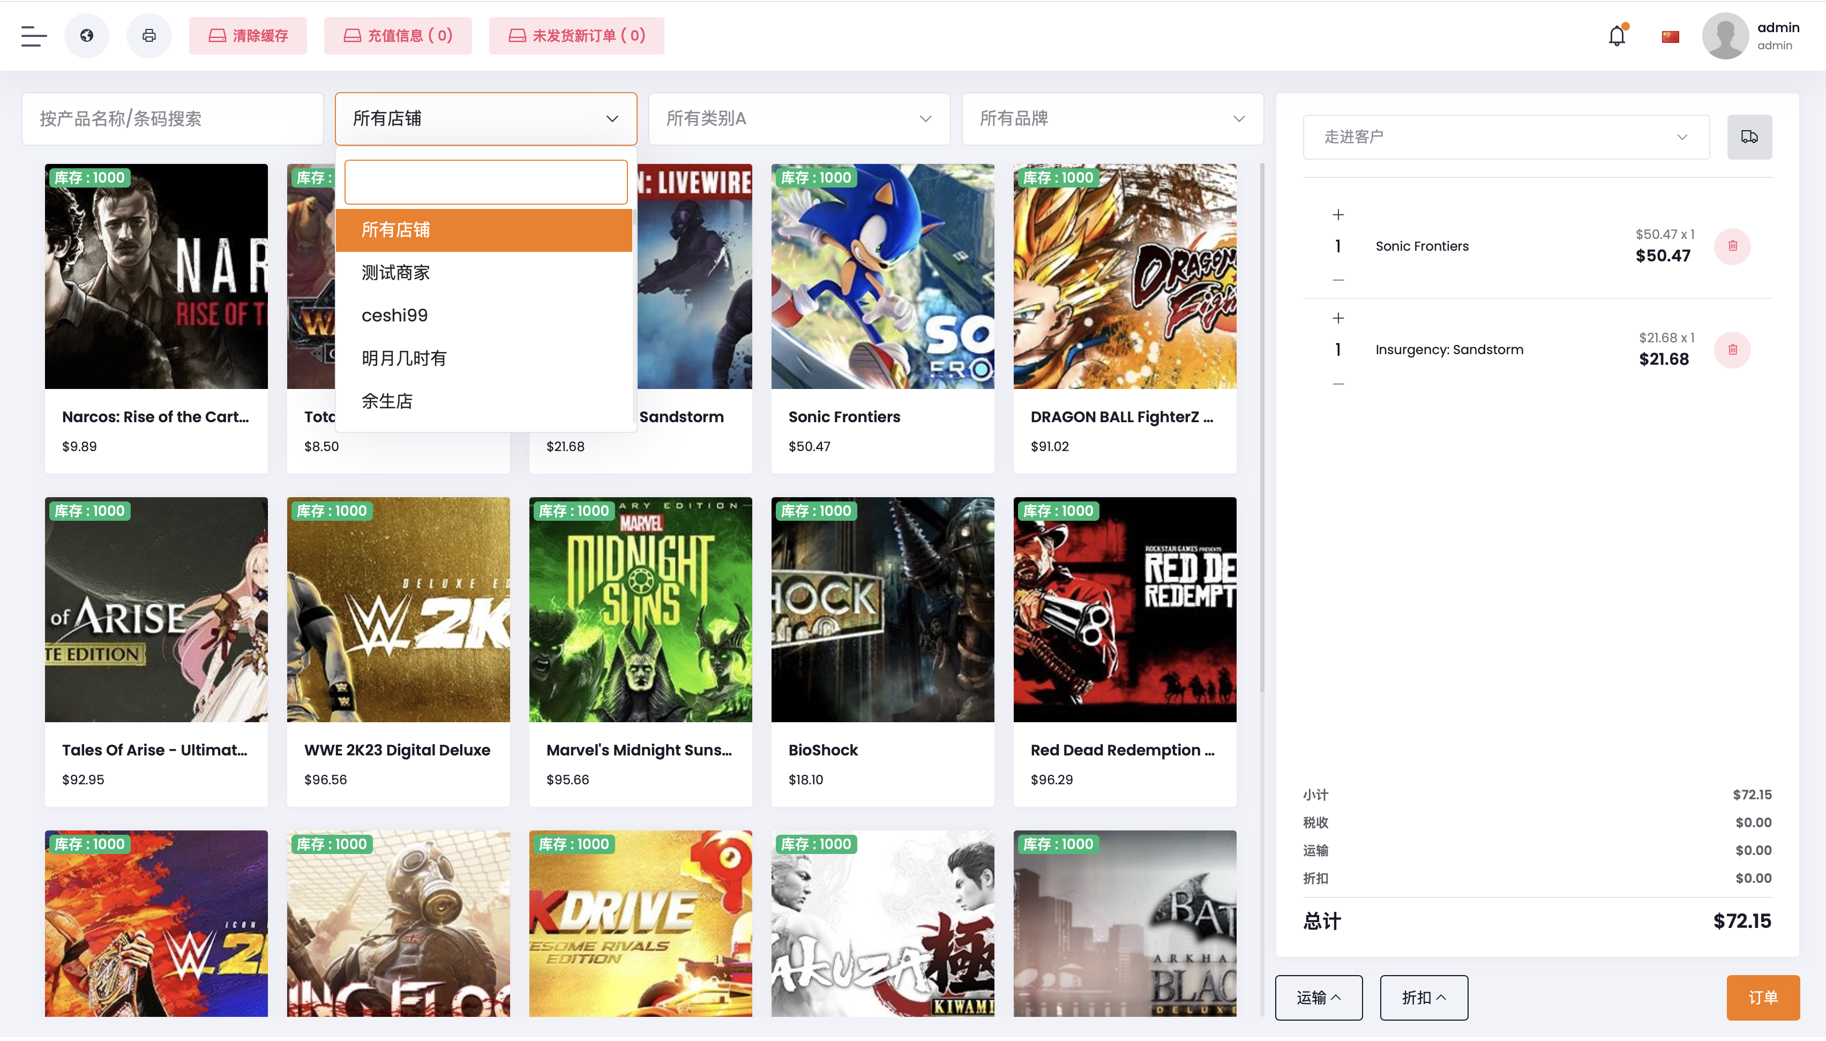Add WWE 2K Icon edition thumbnail
This screenshot has height=1041, width=1826.
(x=156, y=924)
